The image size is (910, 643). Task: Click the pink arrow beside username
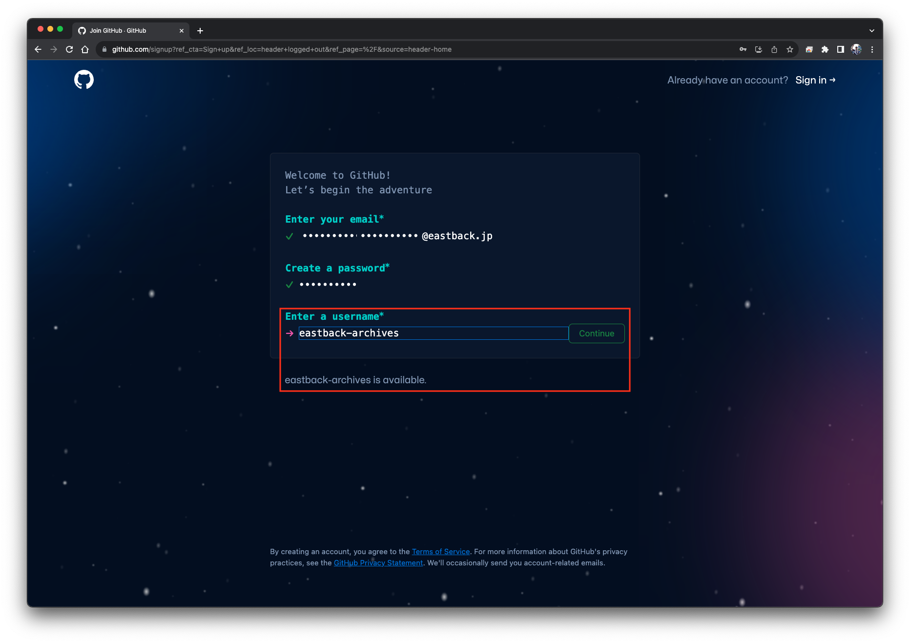[290, 333]
